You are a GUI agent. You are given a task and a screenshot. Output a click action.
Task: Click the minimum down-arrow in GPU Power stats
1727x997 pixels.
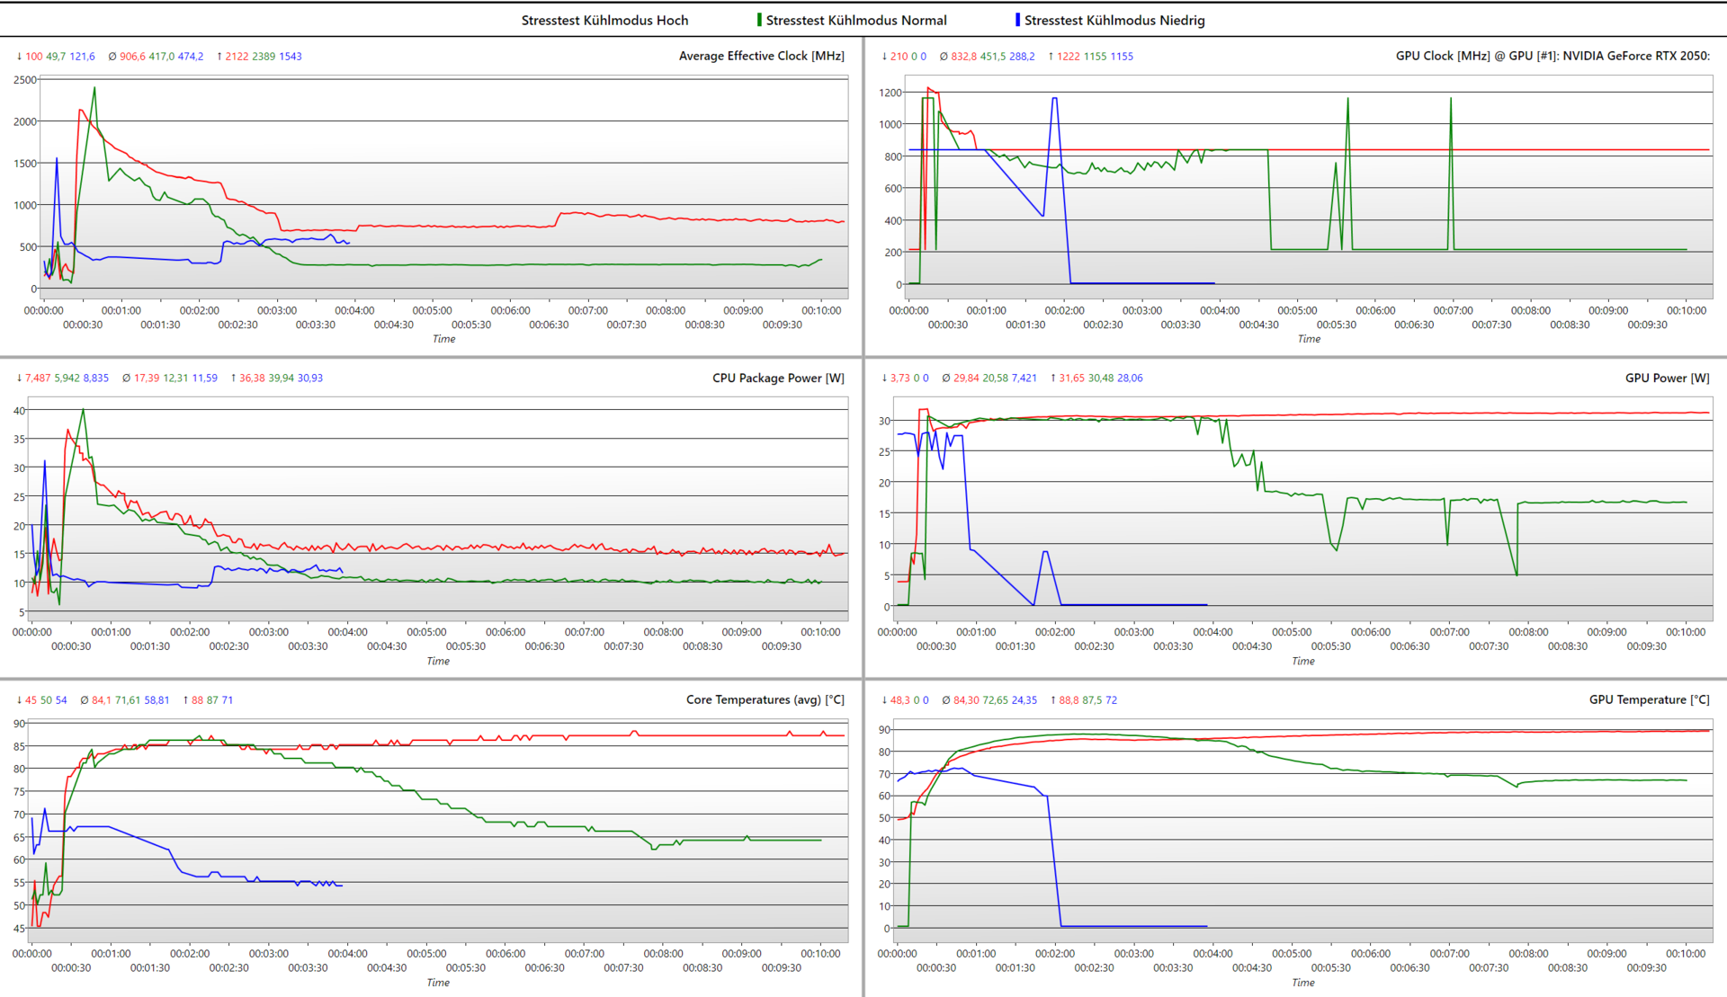(x=884, y=378)
